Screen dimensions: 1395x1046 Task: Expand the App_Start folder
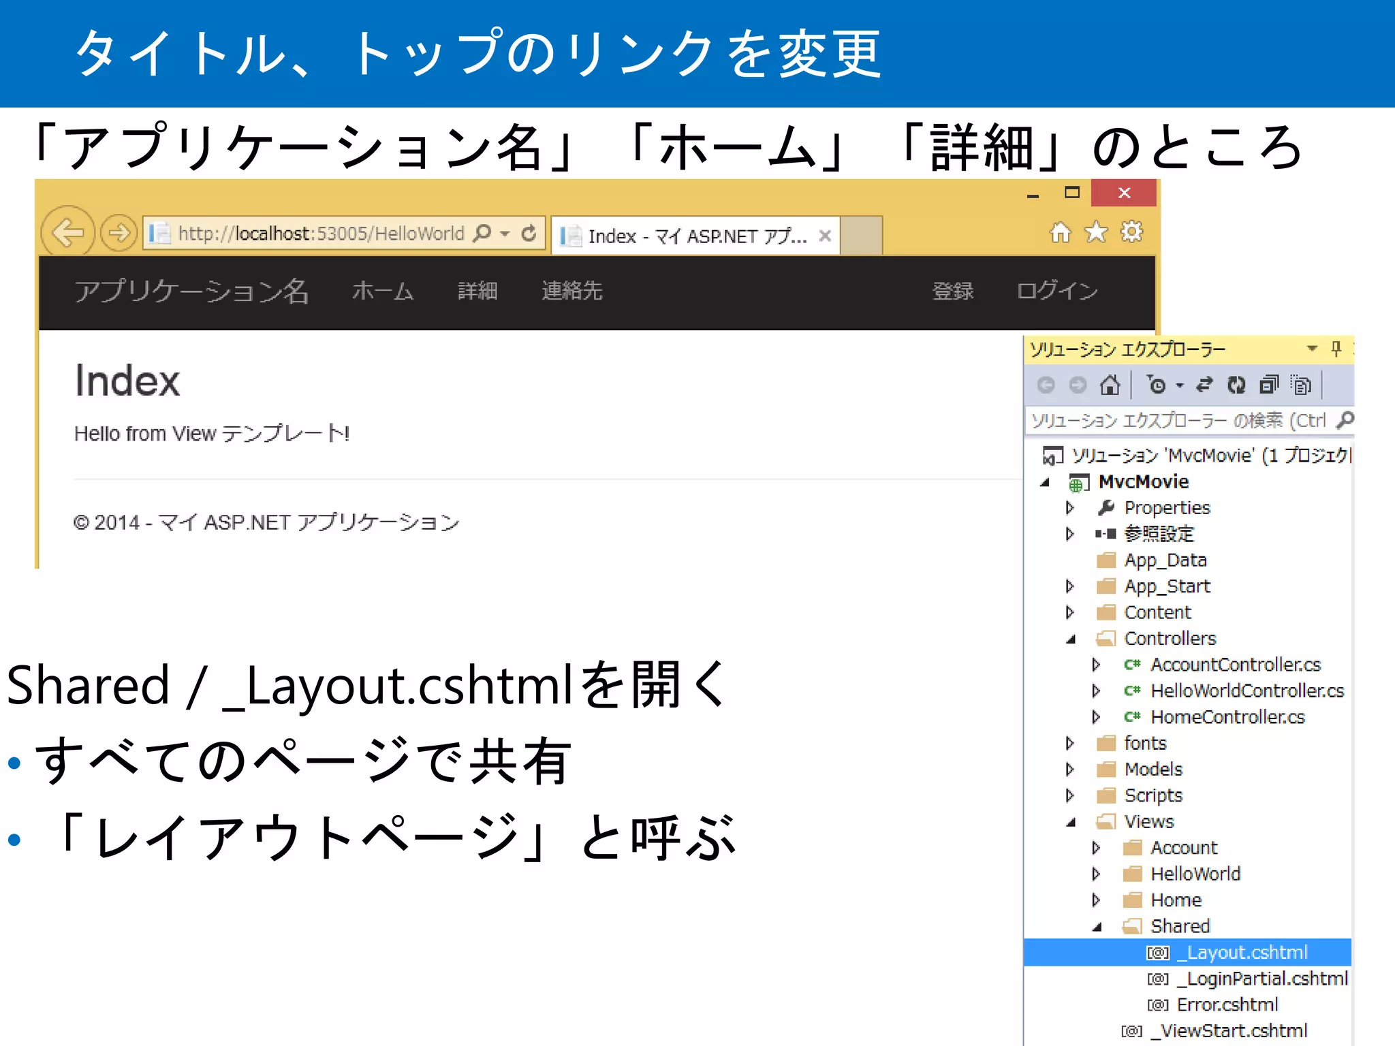pyautogui.click(x=1069, y=586)
